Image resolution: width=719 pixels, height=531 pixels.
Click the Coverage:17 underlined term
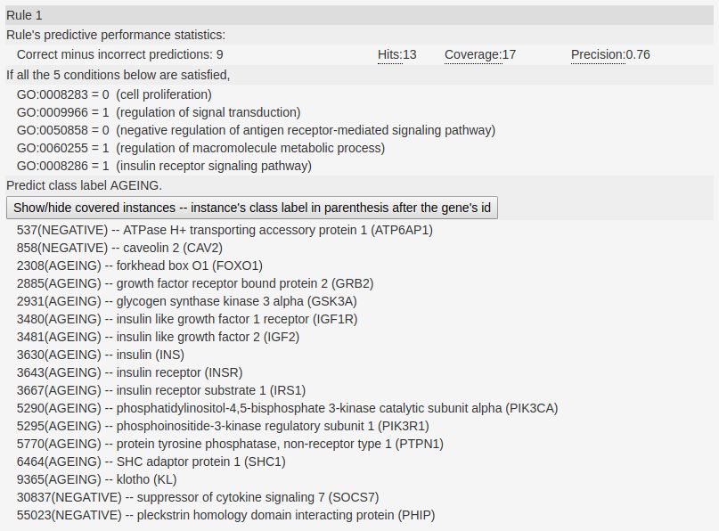pos(480,54)
